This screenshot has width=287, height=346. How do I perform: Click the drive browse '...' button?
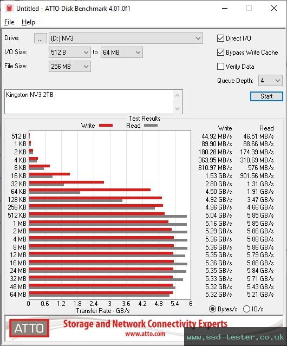point(41,38)
